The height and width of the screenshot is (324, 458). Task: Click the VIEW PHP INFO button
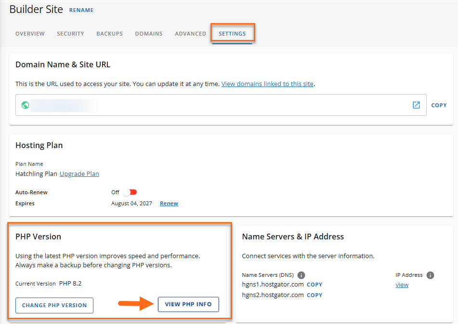pyautogui.click(x=188, y=304)
